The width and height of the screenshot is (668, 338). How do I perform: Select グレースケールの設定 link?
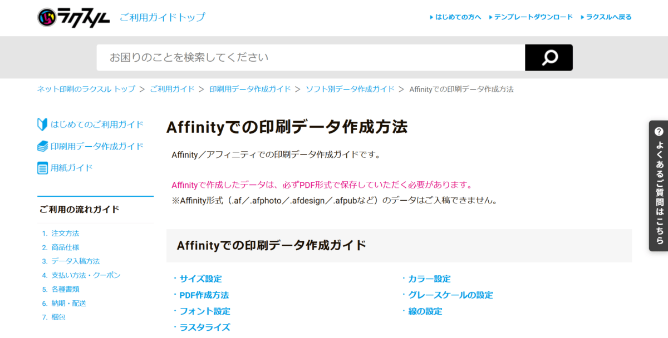pyautogui.click(x=450, y=295)
